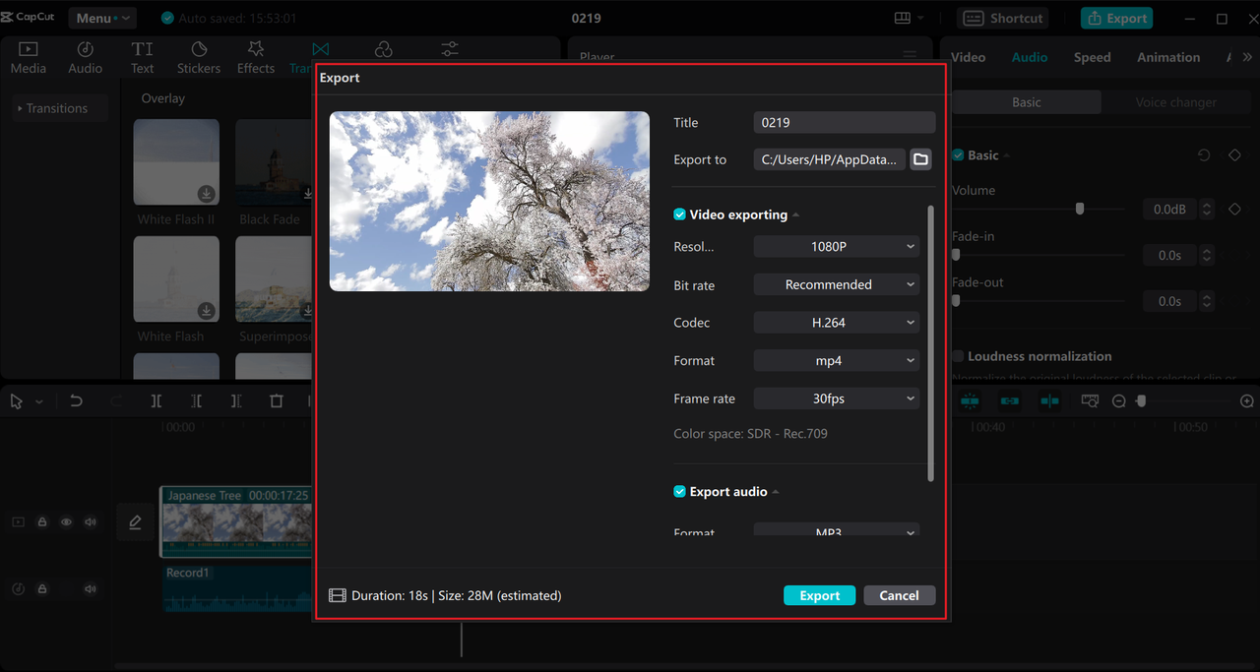
Task: Click the Split clip tool
Action: (157, 401)
